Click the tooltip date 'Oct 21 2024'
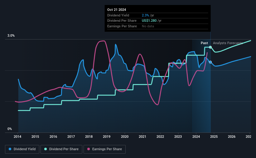256x158 pixels. point(117,10)
